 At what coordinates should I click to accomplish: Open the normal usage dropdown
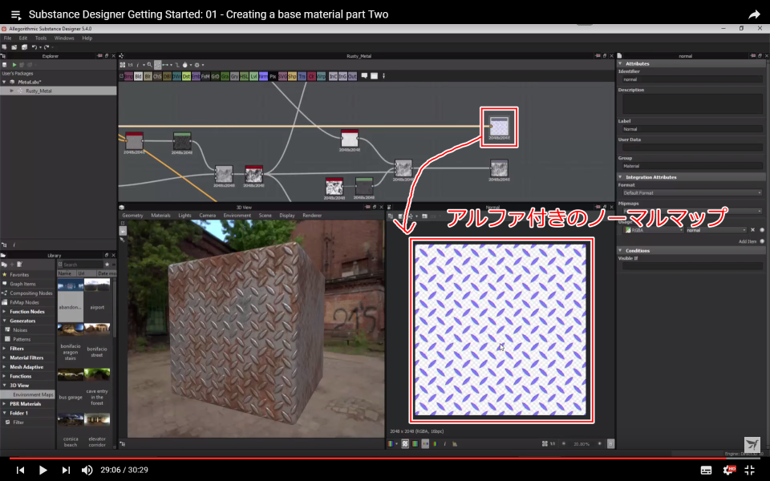(x=715, y=230)
